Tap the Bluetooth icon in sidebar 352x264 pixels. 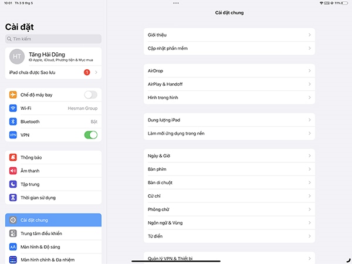point(13,121)
